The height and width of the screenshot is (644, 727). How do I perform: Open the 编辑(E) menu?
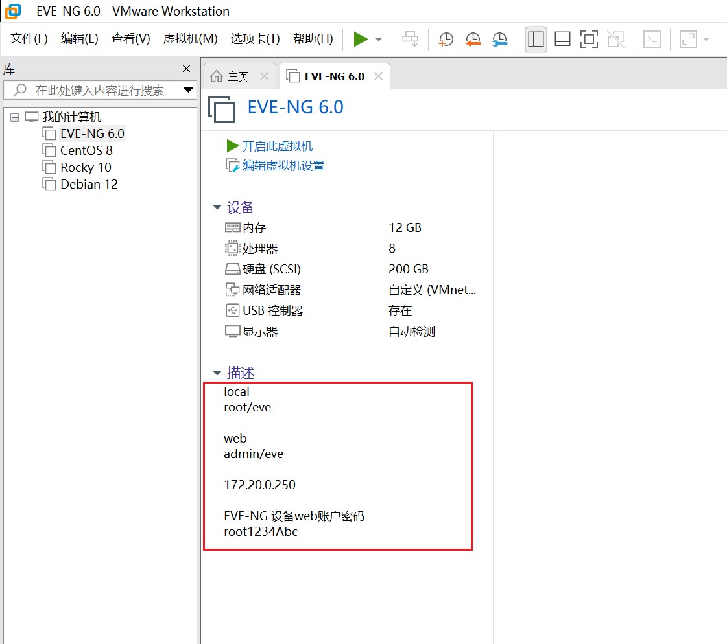pos(80,38)
